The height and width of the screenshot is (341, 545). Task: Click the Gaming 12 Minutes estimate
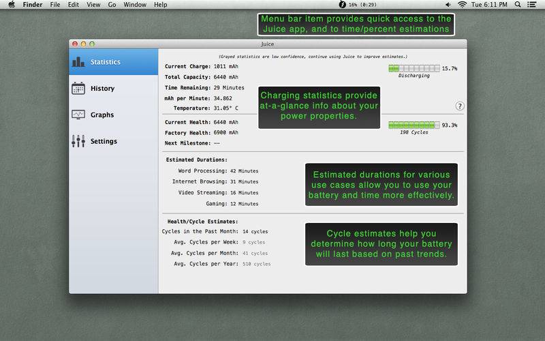point(245,204)
